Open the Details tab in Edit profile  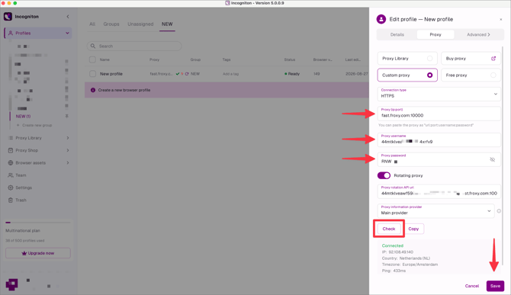397,34
